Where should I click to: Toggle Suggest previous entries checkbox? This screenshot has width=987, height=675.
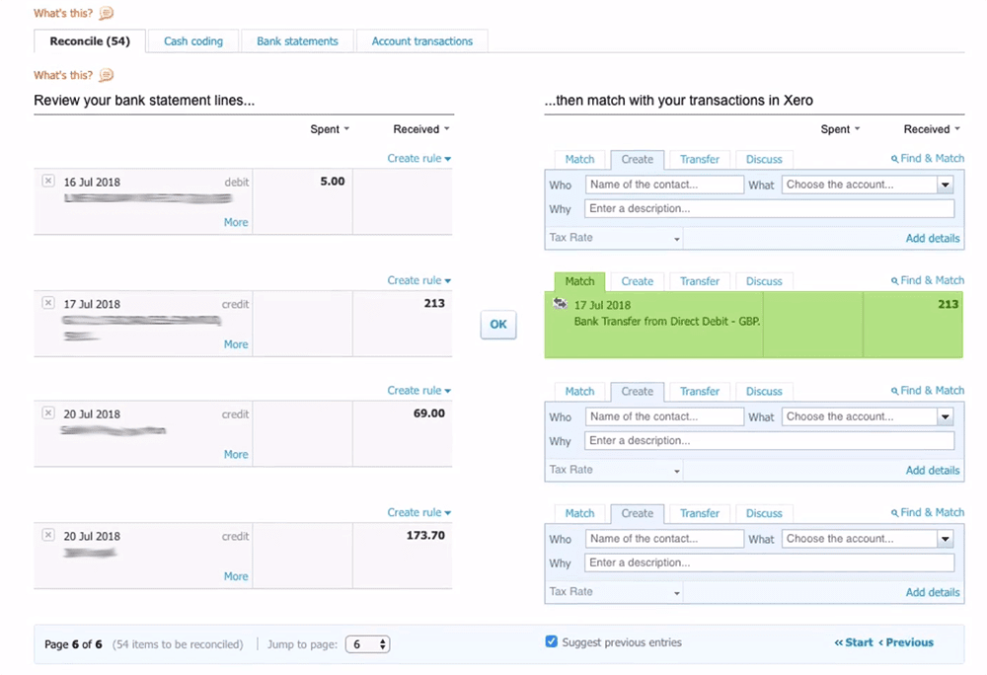[x=552, y=641]
